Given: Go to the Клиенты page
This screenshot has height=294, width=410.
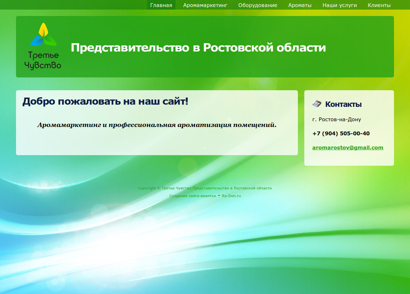Looking at the screenshot, I should (x=379, y=5).
